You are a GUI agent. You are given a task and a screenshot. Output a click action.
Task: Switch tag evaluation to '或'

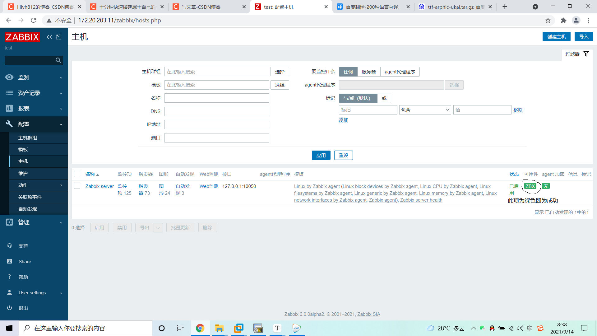[384, 98]
